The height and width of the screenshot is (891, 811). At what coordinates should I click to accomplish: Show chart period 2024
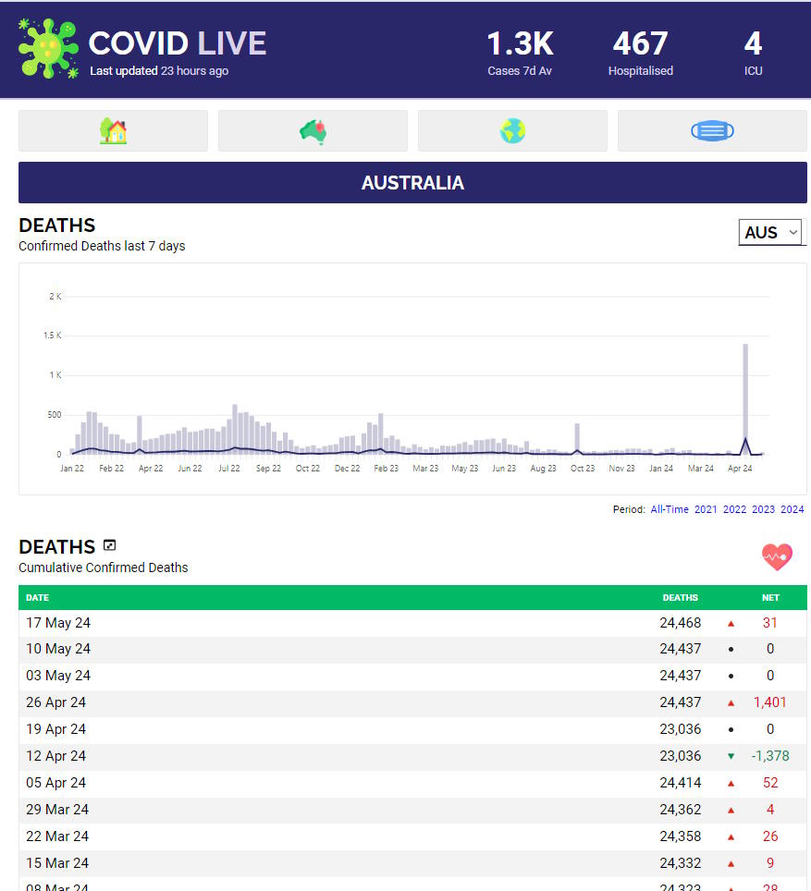(x=792, y=509)
